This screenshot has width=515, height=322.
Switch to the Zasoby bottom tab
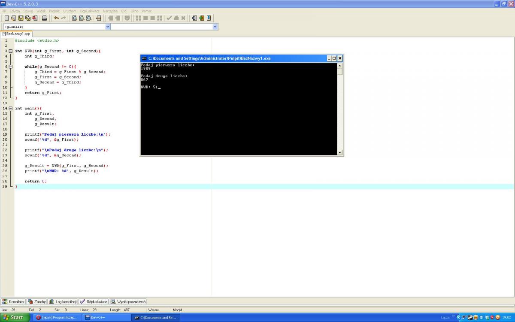tap(36, 301)
